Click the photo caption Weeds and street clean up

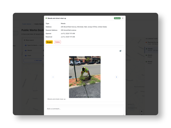56,99
